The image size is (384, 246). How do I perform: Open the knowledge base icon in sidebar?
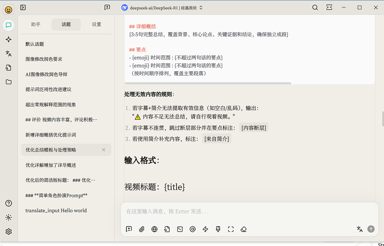(9, 67)
